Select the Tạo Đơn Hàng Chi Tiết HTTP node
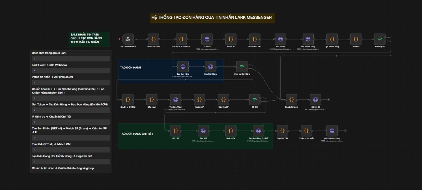 [x=259, y=131]
